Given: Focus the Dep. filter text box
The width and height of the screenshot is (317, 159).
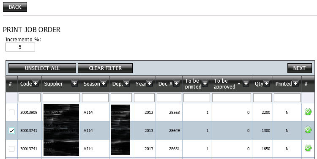Looking at the screenshot, I should click(x=121, y=98).
